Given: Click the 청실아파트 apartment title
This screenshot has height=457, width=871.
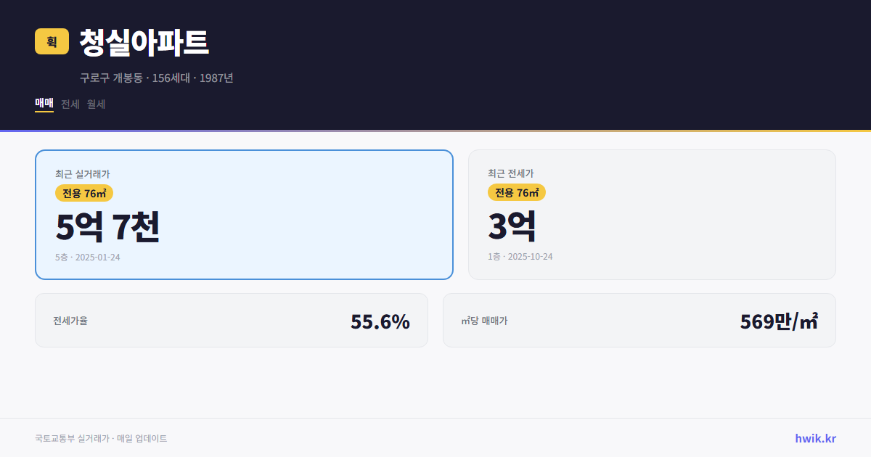Looking at the screenshot, I should tap(144, 43).
